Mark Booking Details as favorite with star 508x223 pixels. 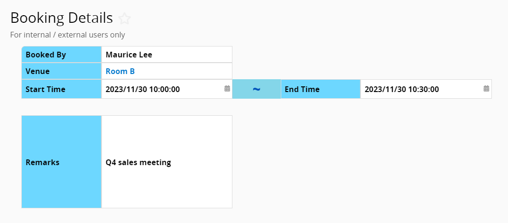click(124, 19)
